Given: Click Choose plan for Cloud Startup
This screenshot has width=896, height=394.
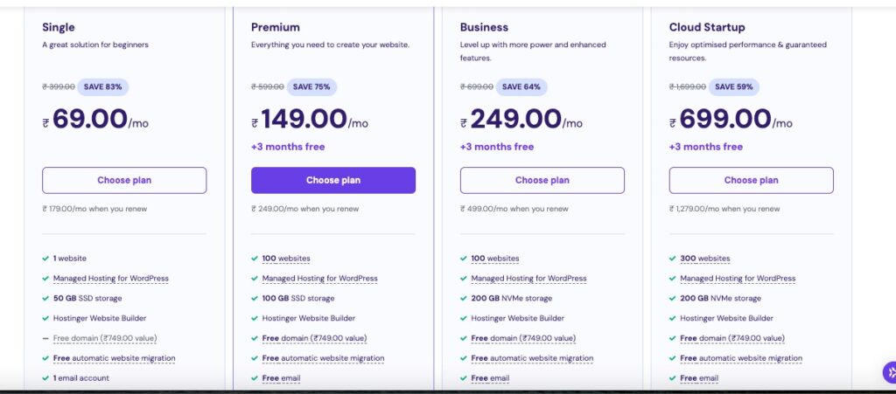Looking at the screenshot, I should [x=751, y=180].
